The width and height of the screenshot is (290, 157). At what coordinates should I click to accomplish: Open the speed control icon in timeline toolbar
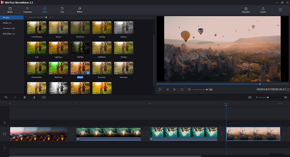tap(44, 98)
